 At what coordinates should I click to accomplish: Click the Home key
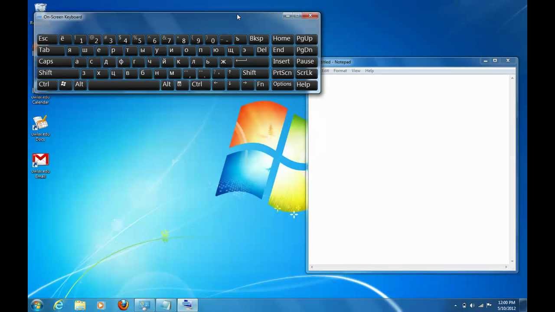click(x=283, y=39)
